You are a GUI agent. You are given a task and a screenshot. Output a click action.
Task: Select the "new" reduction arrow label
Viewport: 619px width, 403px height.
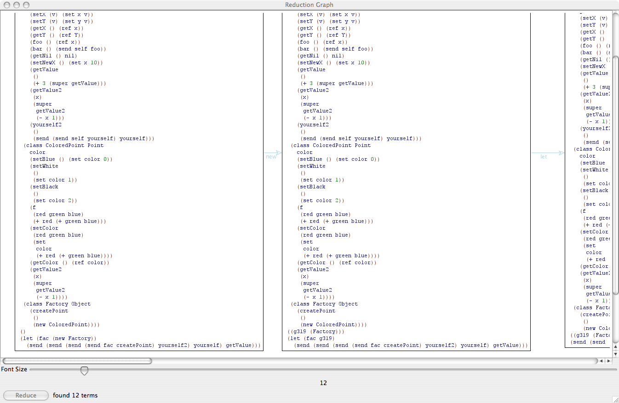[x=271, y=157]
